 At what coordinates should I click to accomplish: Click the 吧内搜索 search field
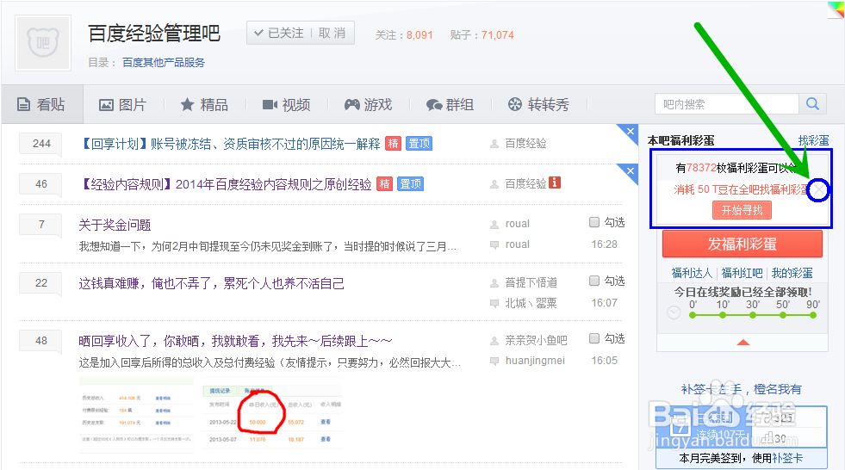click(726, 104)
